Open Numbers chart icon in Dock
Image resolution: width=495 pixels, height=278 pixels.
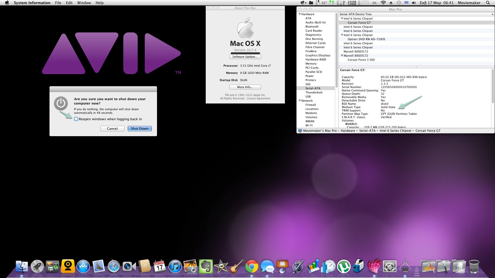coord(313,266)
